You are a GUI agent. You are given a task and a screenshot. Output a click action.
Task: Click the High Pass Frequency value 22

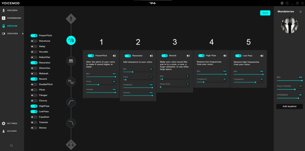pos(225,79)
